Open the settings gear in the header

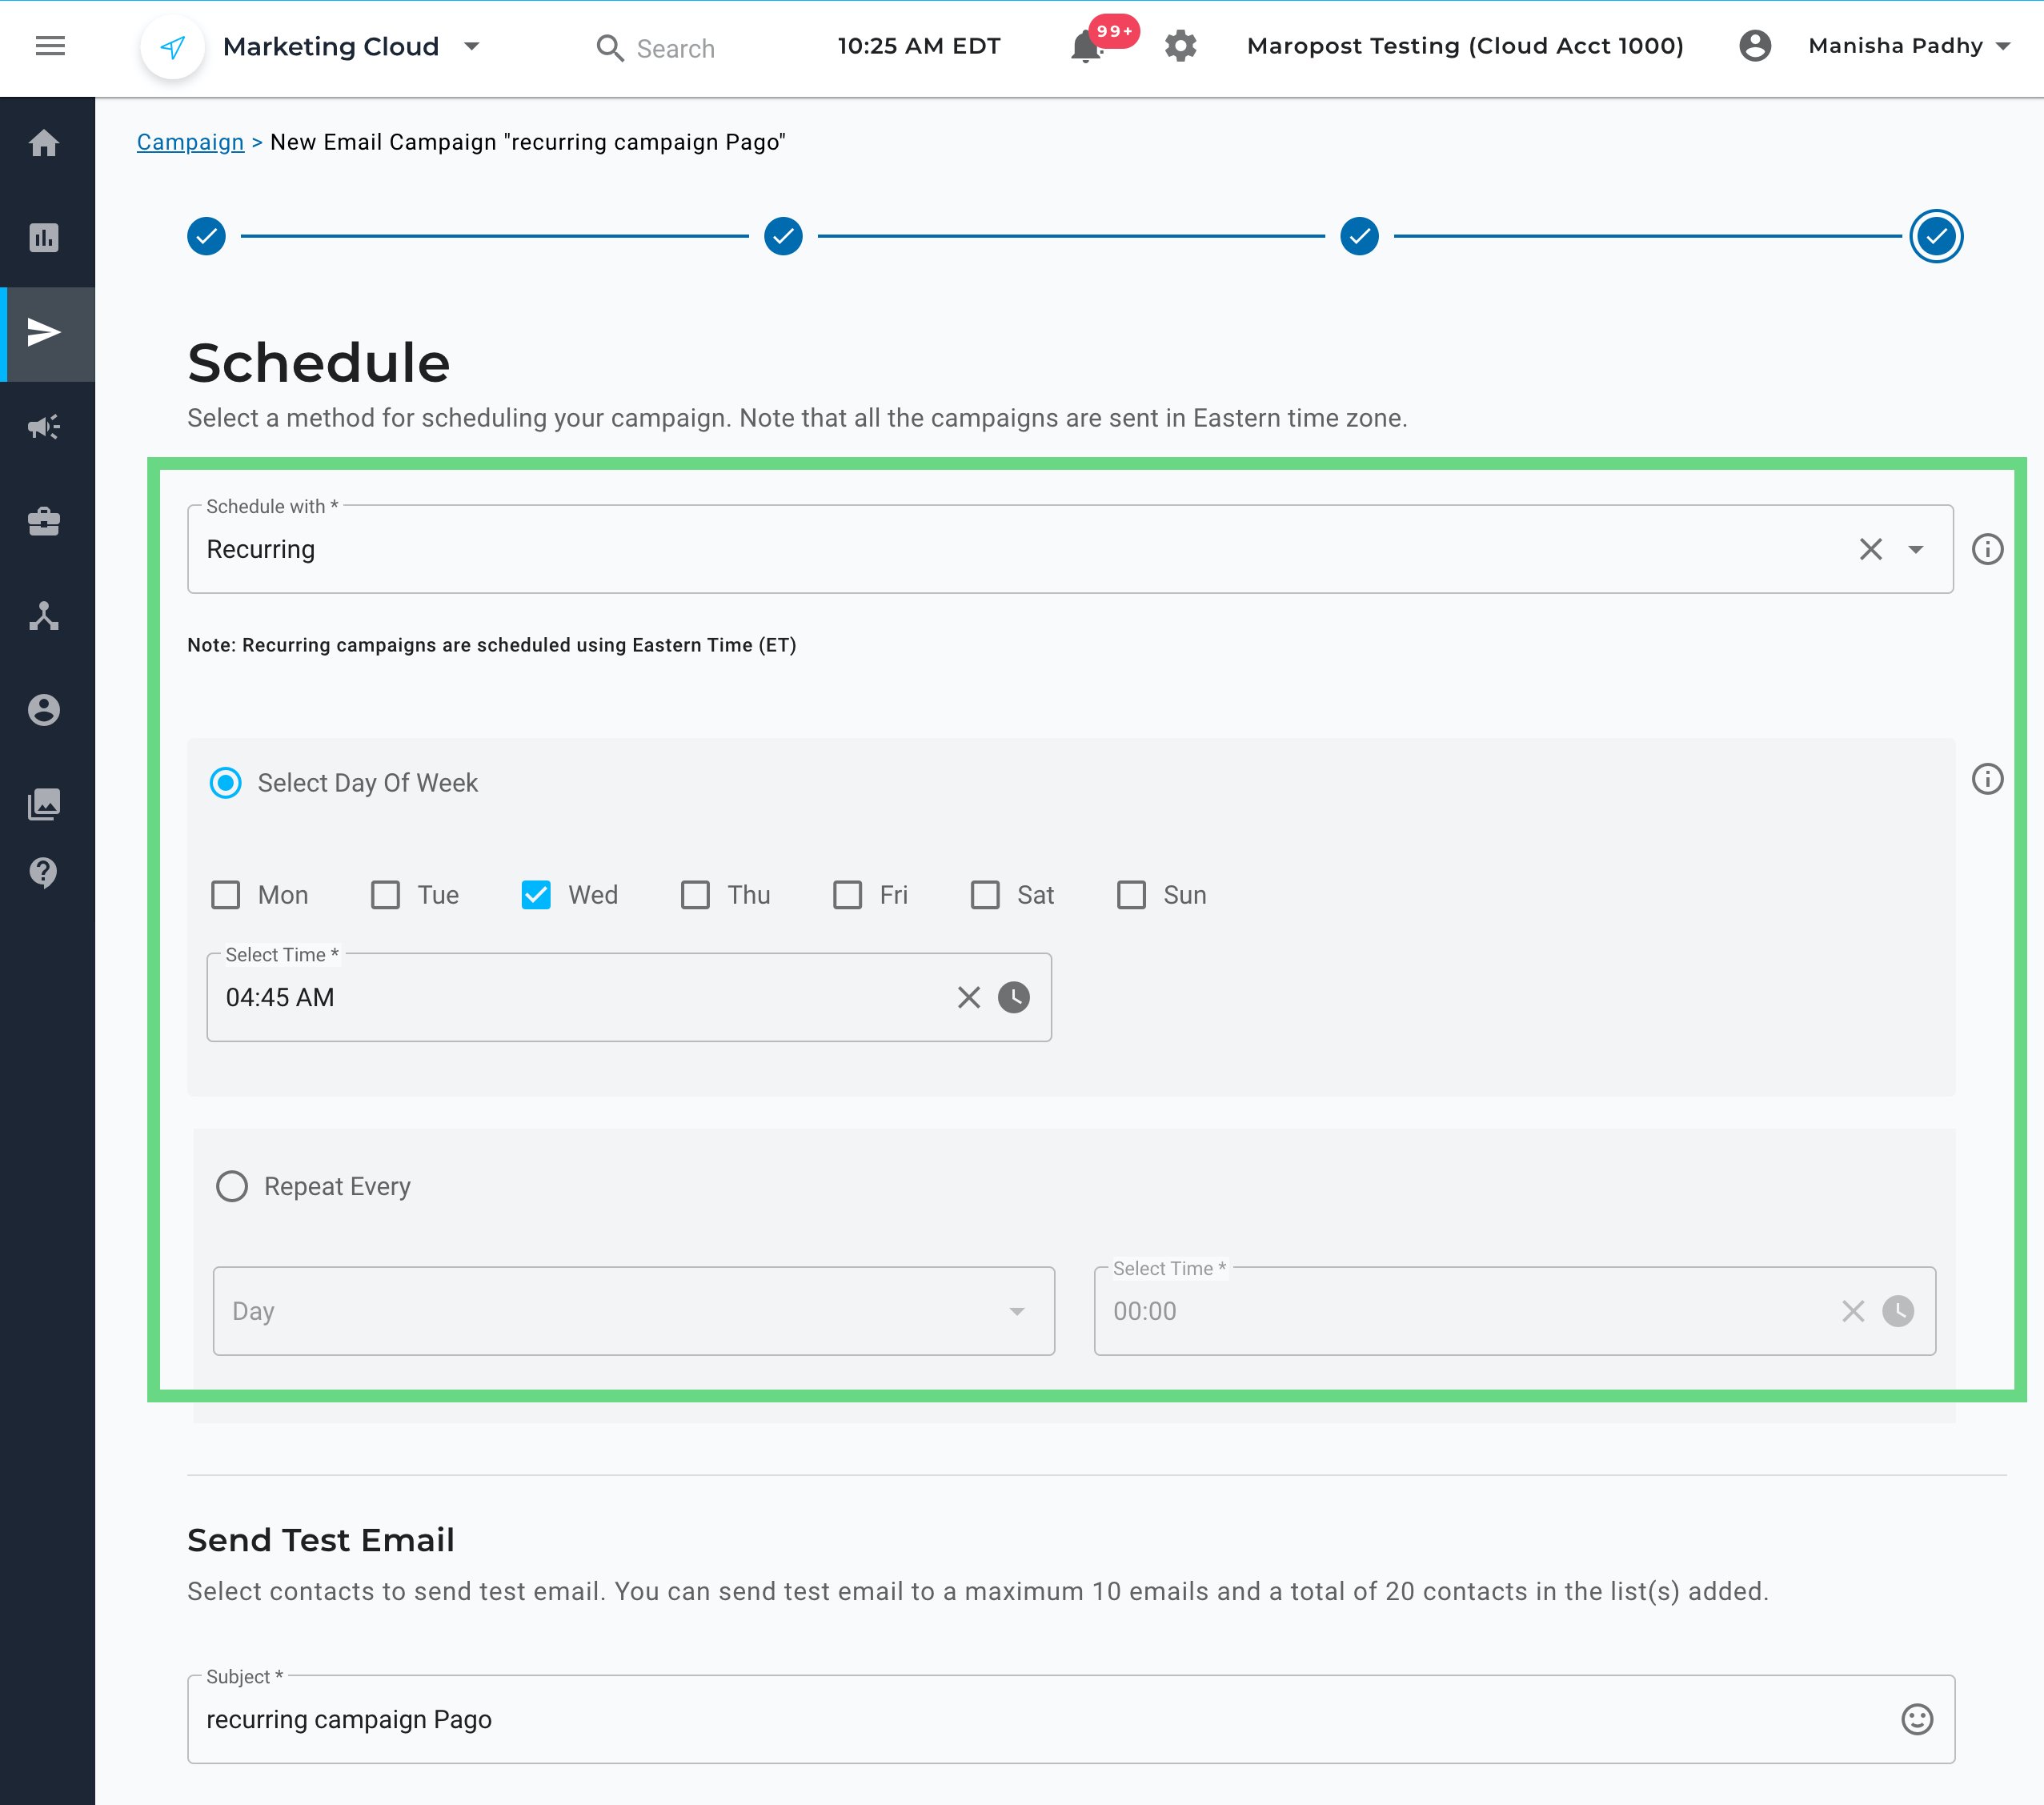click(1180, 46)
